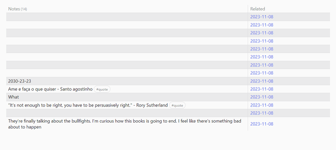Open the date link in the fifth table row
The height and width of the screenshot is (150, 336).
pos(262,49)
